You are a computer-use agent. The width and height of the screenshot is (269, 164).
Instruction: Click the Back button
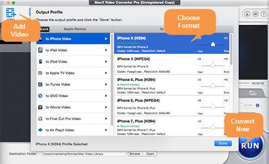tap(44, 29)
